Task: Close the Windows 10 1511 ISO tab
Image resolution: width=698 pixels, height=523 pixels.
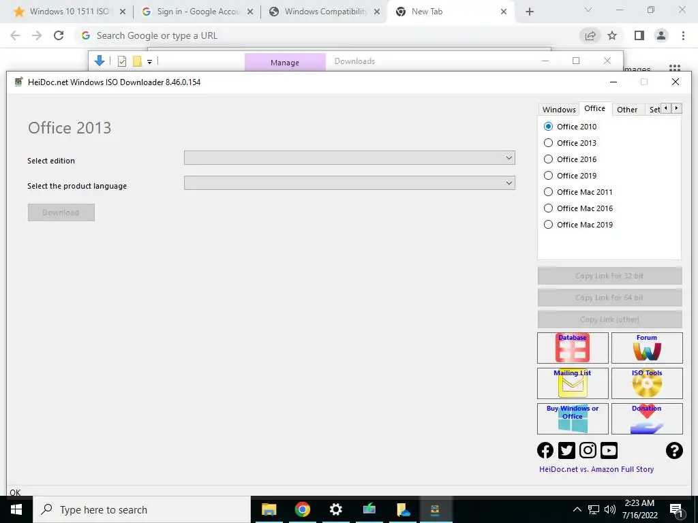Action: click(x=123, y=12)
